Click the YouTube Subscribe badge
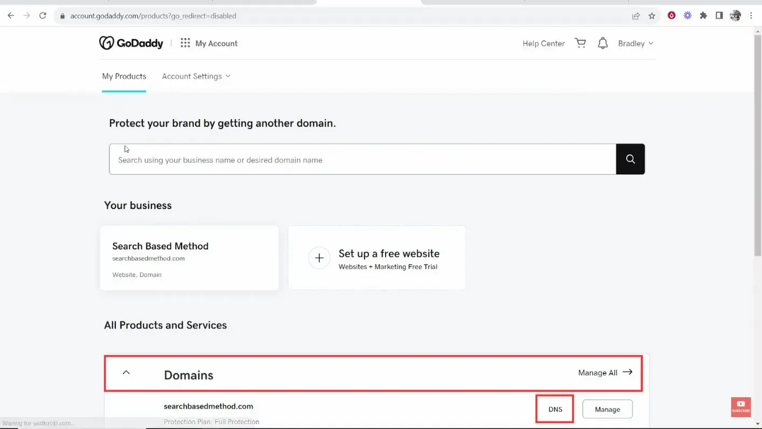Image resolution: width=762 pixels, height=429 pixels. 741,407
